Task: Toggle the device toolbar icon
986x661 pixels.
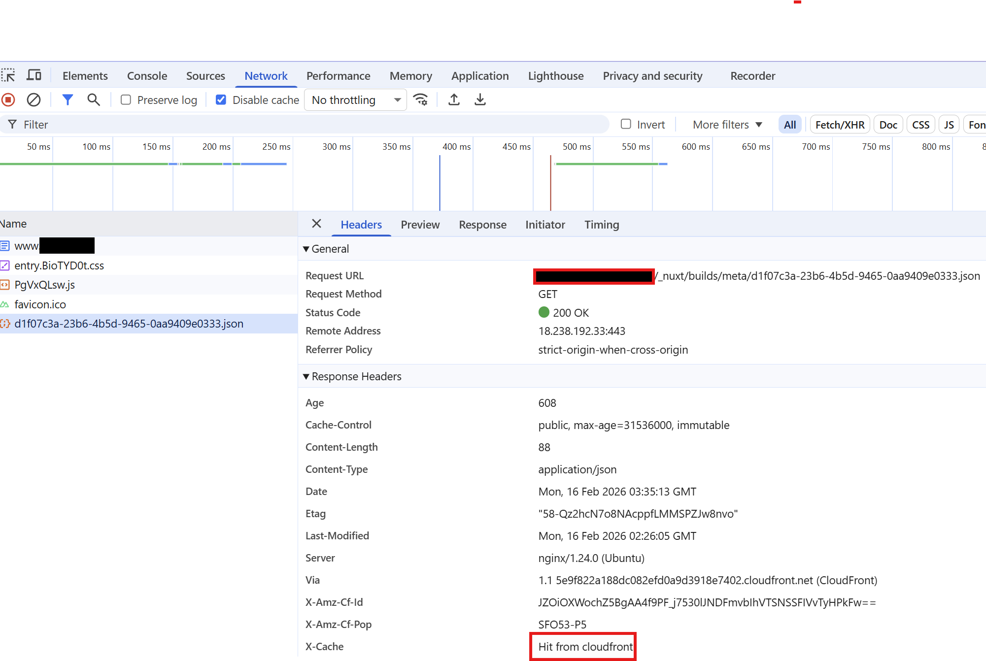Action: point(34,75)
